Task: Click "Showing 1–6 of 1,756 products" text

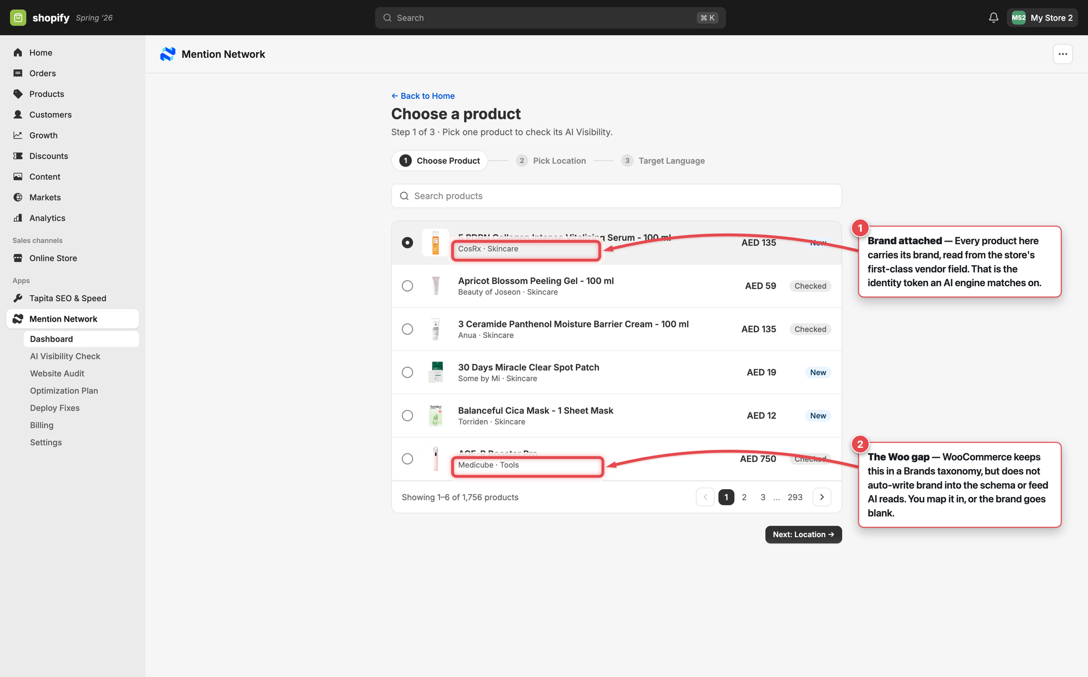Action: 460,497
